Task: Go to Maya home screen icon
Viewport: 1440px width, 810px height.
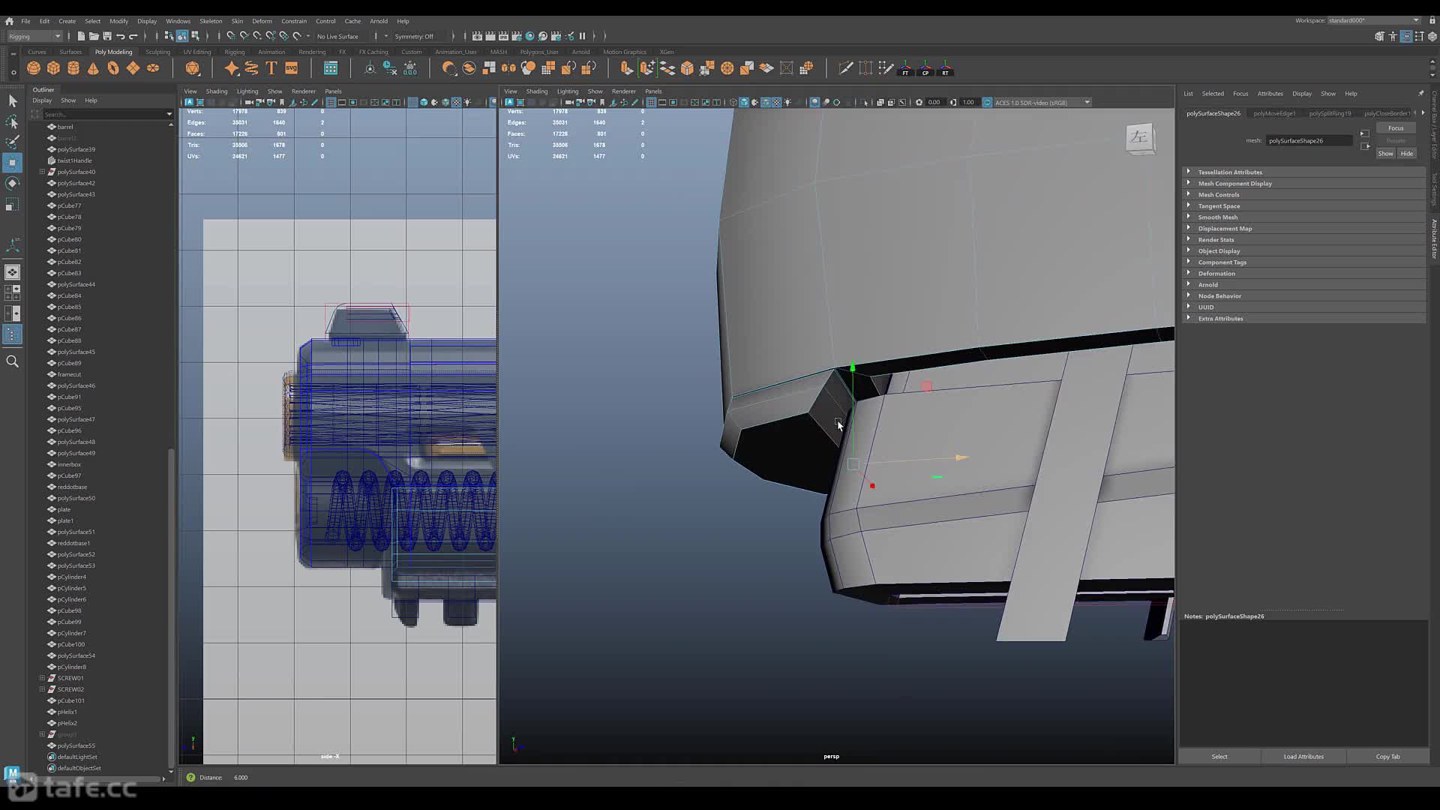Action: [x=9, y=21]
